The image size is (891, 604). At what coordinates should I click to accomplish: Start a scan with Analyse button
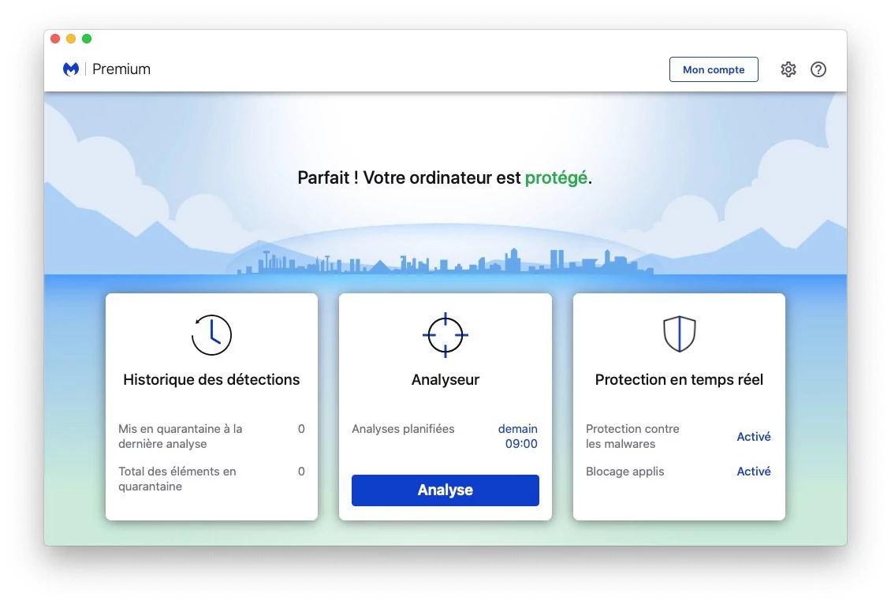pyautogui.click(x=445, y=490)
